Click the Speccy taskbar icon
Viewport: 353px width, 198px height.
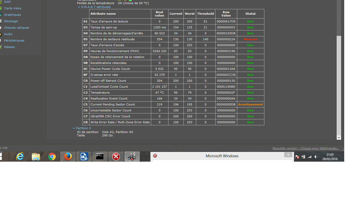pyautogui.click(x=132, y=156)
